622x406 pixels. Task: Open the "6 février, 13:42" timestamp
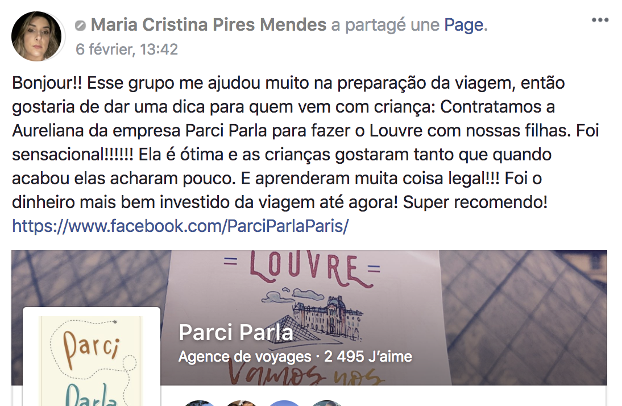click(127, 49)
